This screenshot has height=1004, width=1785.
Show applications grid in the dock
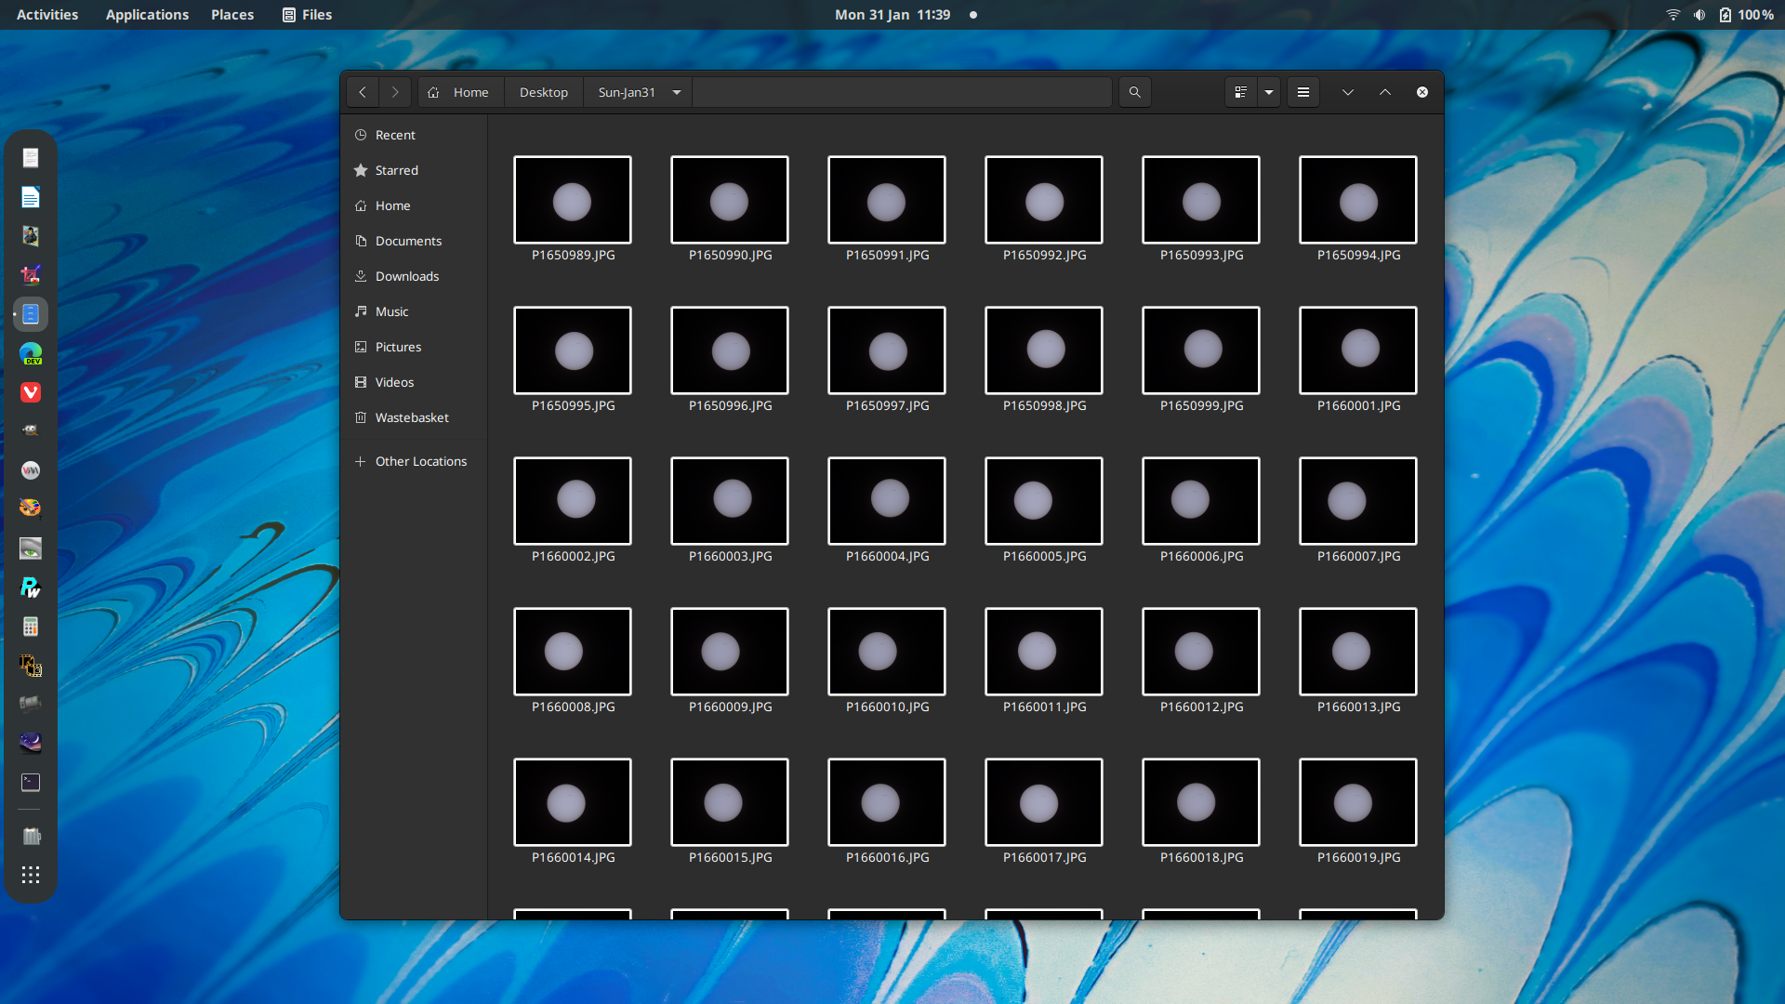(x=31, y=875)
